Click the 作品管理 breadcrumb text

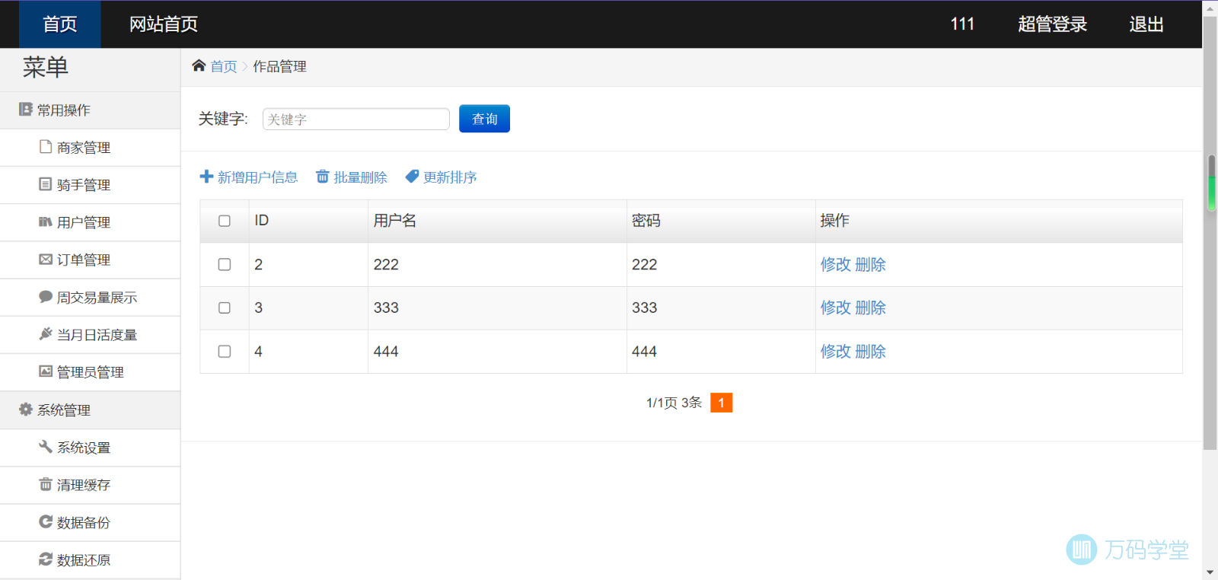tap(279, 66)
